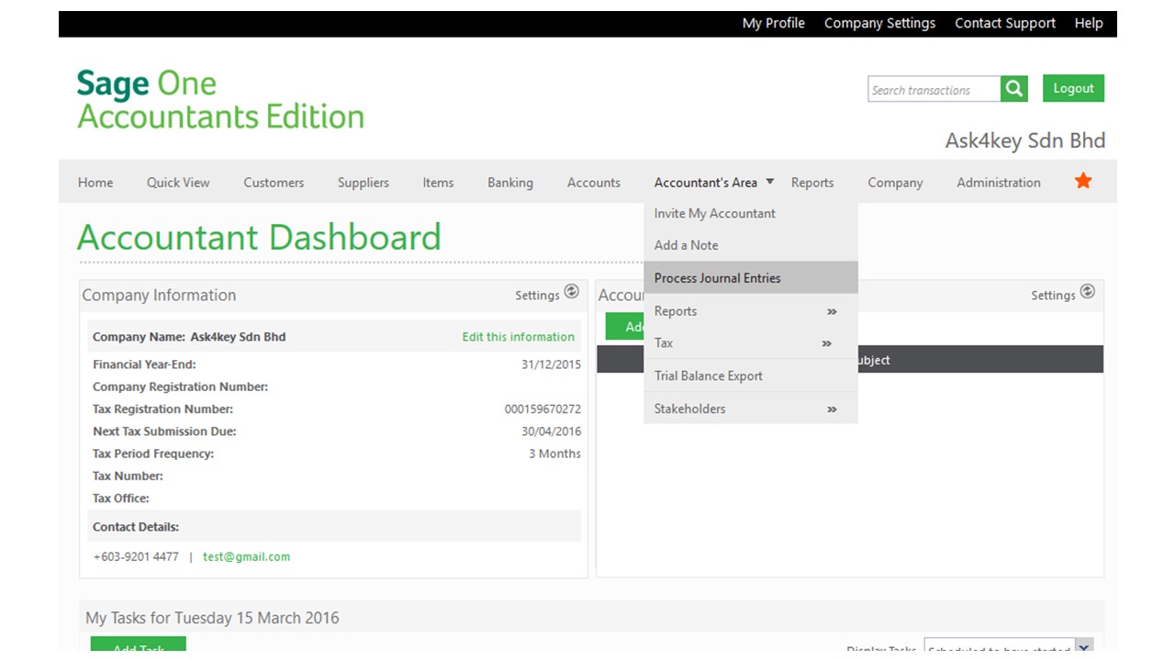1175x661 pixels.
Task: Expand Reports submenu arrow in dropdown
Action: click(x=832, y=312)
